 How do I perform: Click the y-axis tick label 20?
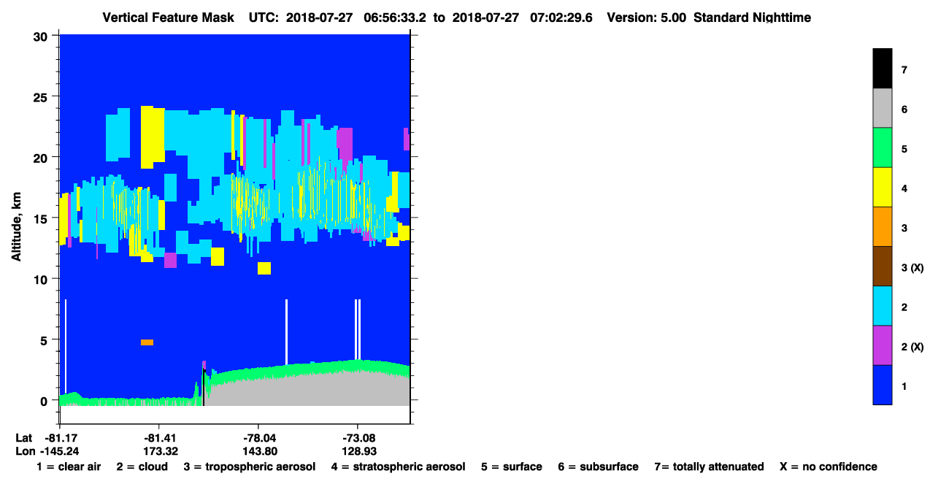[42, 157]
